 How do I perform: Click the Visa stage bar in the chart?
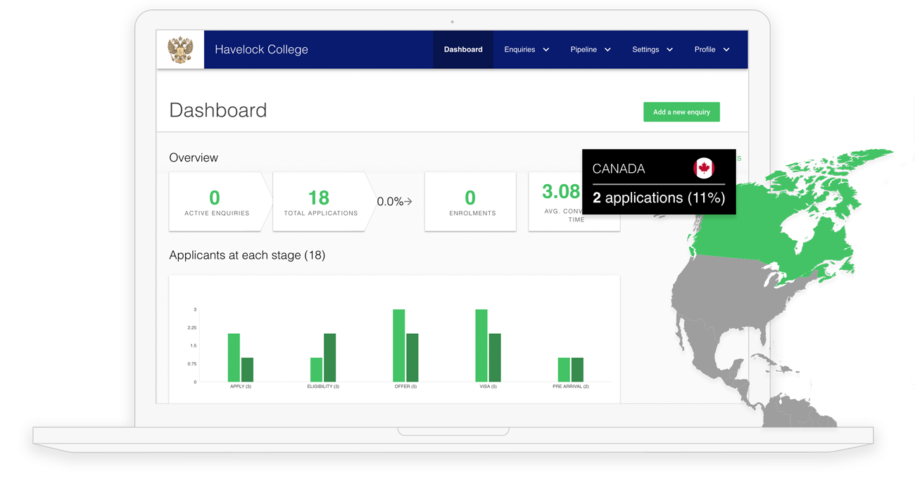click(481, 344)
